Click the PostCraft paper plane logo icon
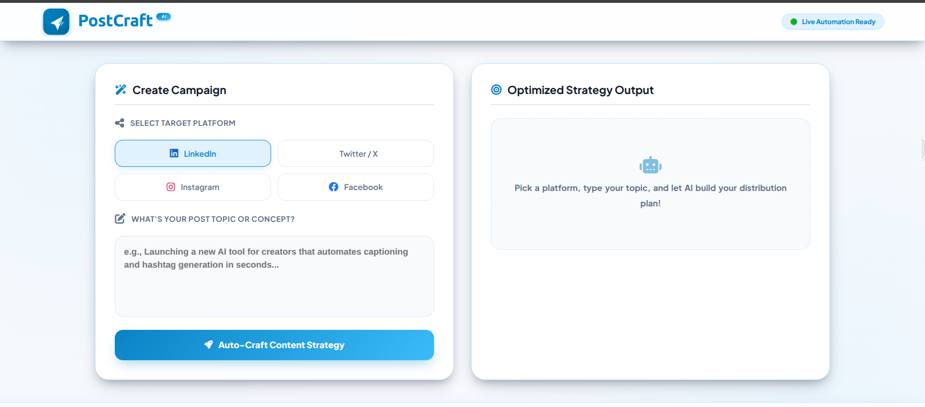This screenshot has width=925, height=407. tap(56, 22)
